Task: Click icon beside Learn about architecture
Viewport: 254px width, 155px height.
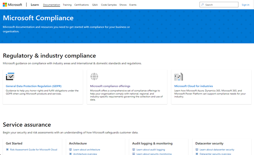Action: 70,149
